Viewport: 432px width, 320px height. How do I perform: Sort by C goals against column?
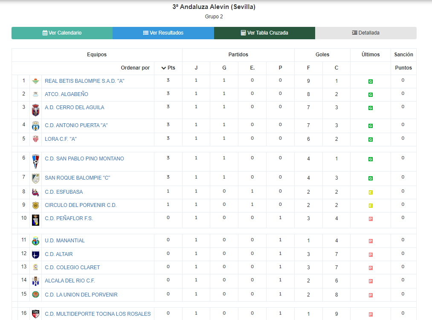336,68
